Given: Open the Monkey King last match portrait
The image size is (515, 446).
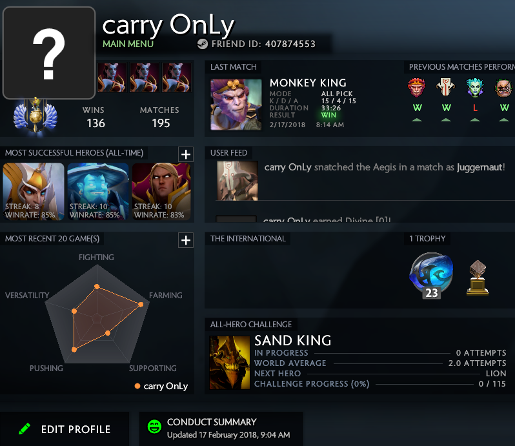Looking at the screenshot, I should (236, 105).
